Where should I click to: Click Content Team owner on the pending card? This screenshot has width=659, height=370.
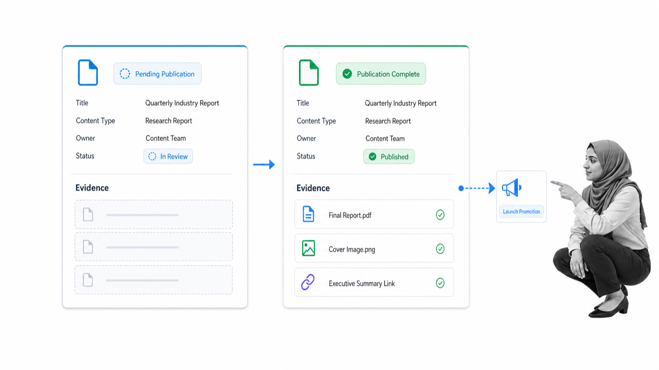(x=166, y=138)
